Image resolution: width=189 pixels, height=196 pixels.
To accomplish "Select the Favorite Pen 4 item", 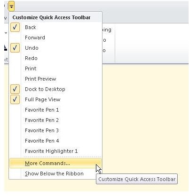I will click(55, 141).
